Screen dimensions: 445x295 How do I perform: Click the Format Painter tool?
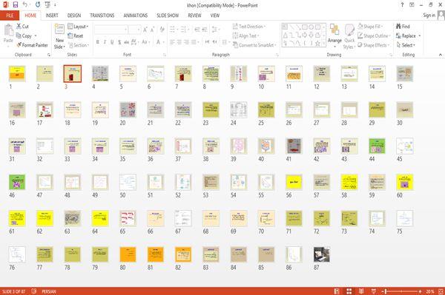coord(32,45)
